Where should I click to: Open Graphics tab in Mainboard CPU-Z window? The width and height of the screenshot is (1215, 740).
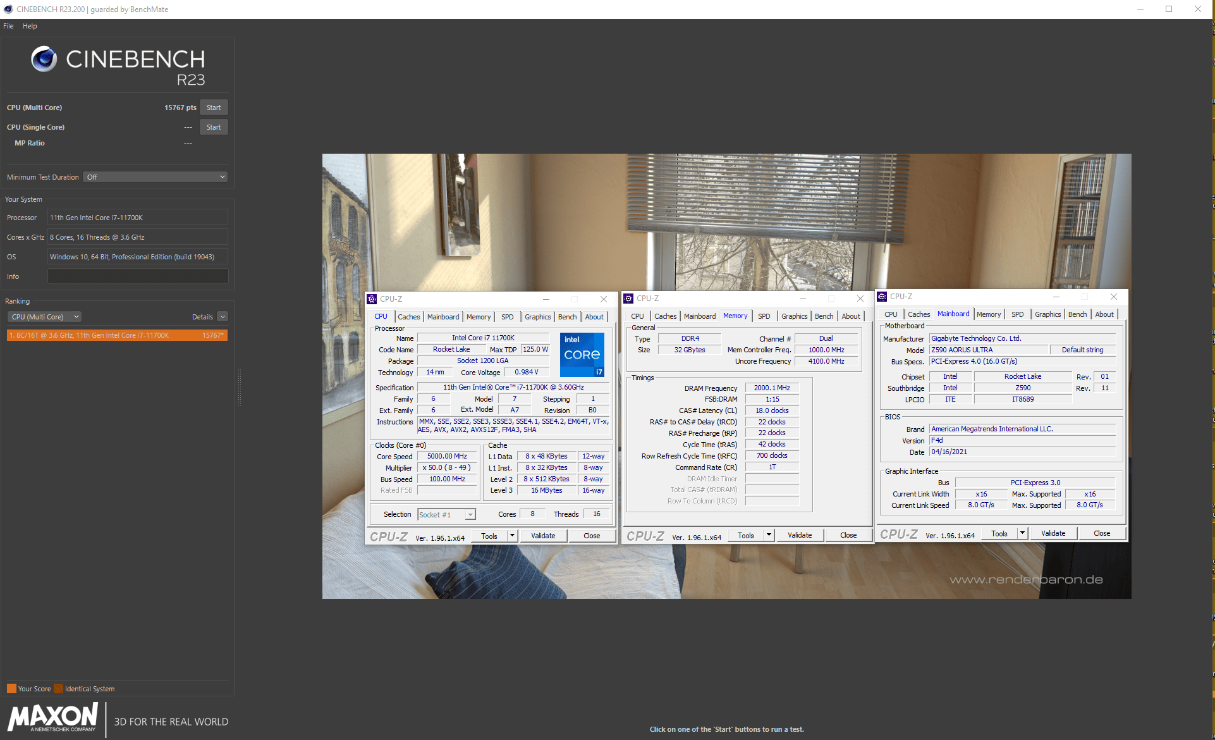point(1048,314)
